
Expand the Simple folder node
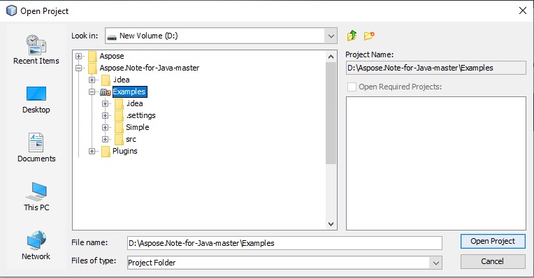(x=106, y=128)
